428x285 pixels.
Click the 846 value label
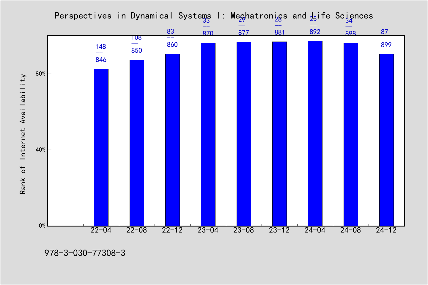point(101,60)
